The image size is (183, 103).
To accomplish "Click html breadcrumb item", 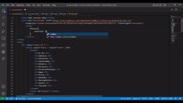I will coord(45,14).
